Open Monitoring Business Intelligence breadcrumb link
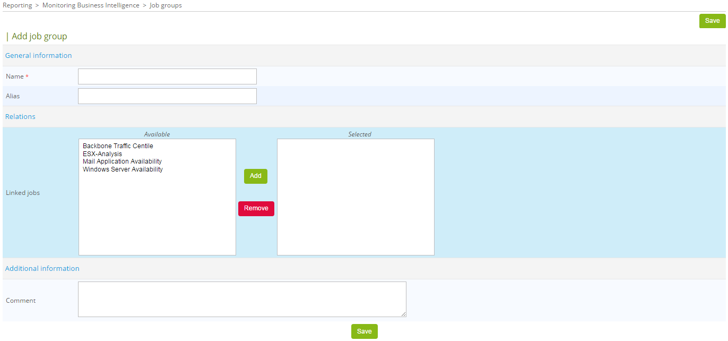Image resolution: width=728 pixels, height=341 pixels. pos(90,5)
